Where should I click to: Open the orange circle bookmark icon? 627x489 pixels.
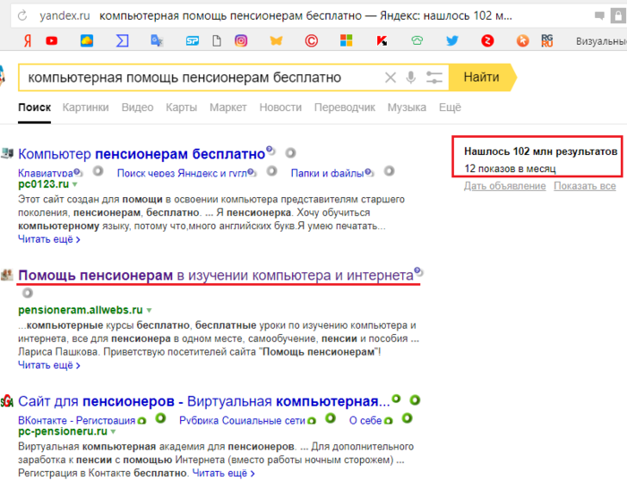(x=522, y=41)
